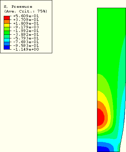Click the cyan strip along right edge
Screen dimensions: 126x152
point(123,112)
